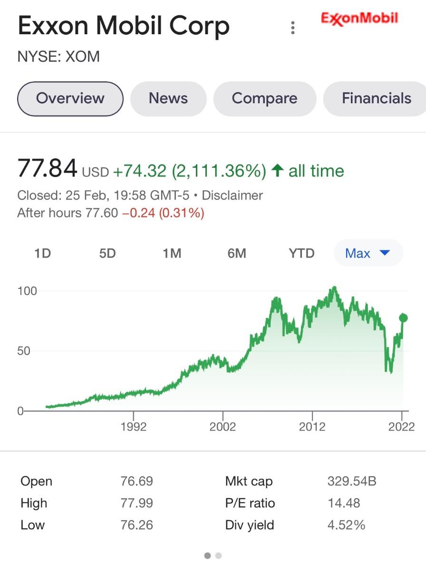Expand the Max range dropdown
The height and width of the screenshot is (571, 426).
click(368, 253)
